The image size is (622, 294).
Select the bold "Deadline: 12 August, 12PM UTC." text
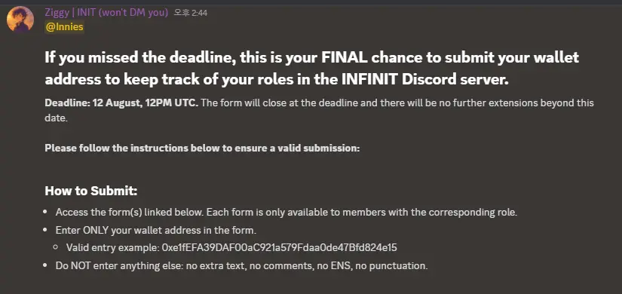pyautogui.click(x=121, y=103)
